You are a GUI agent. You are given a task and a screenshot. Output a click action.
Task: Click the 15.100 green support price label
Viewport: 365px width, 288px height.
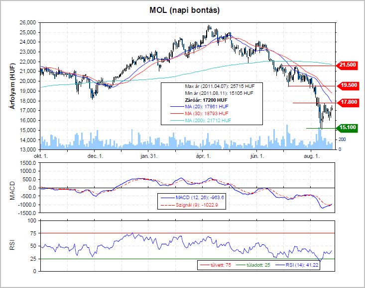348,127
